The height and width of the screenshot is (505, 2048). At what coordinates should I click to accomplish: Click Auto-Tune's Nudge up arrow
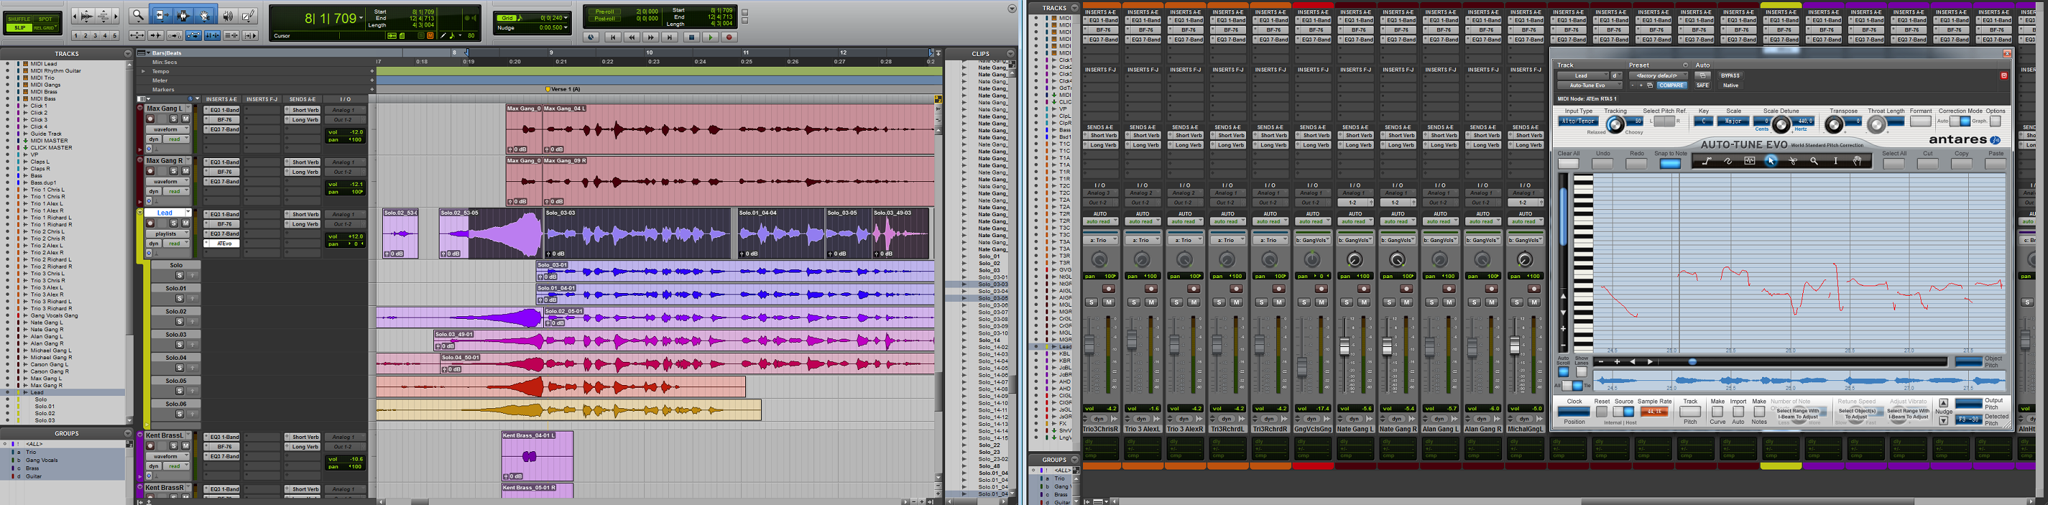point(1943,403)
